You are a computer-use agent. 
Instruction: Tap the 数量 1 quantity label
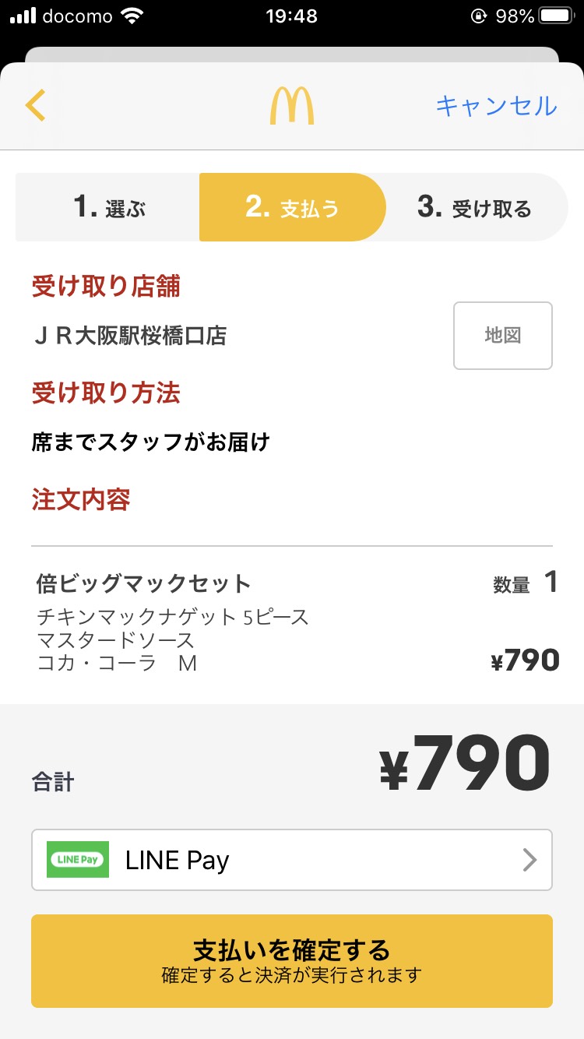(x=525, y=583)
